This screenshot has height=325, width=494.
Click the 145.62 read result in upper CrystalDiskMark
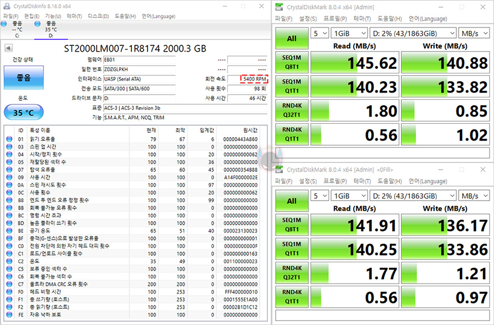click(355, 63)
